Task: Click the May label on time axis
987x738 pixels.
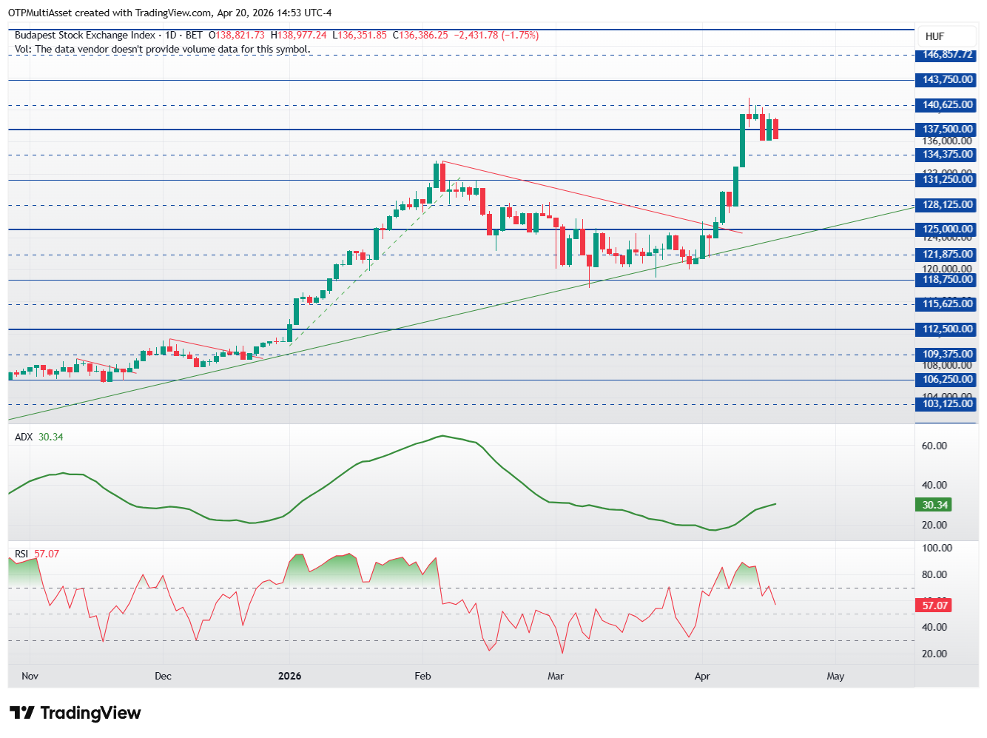Action: click(x=835, y=676)
